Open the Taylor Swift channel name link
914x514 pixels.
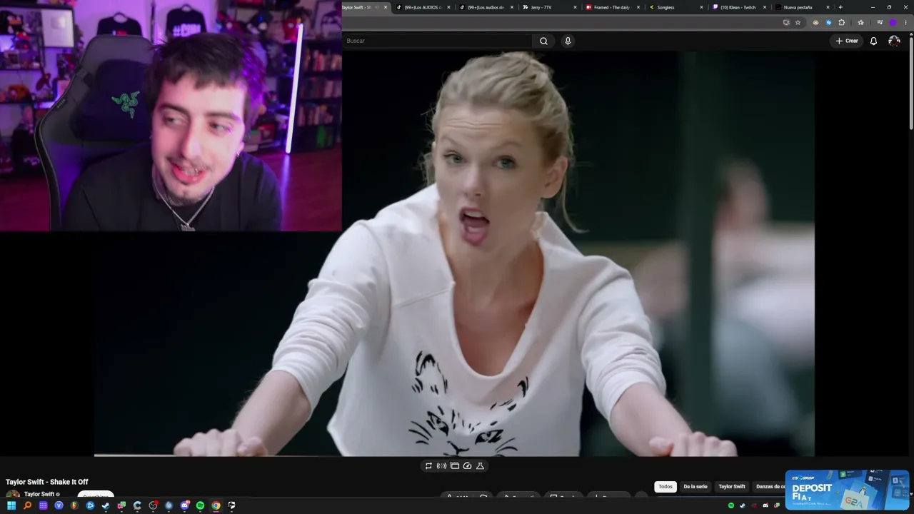coord(39,494)
